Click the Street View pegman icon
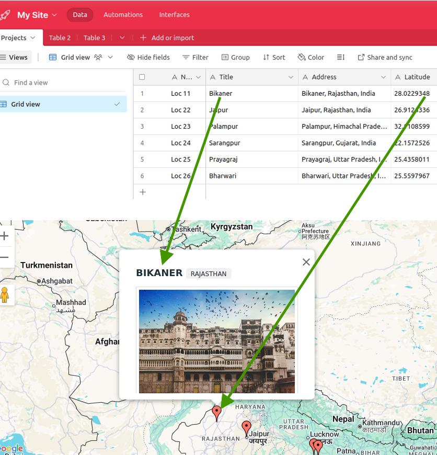 [x=5, y=295]
